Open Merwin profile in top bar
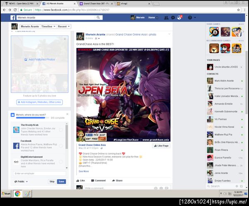 pos(137,17)
